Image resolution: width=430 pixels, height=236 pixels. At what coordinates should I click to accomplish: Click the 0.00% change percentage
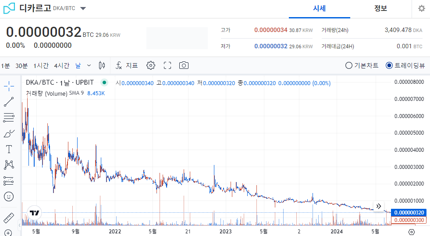click(x=15, y=45)
